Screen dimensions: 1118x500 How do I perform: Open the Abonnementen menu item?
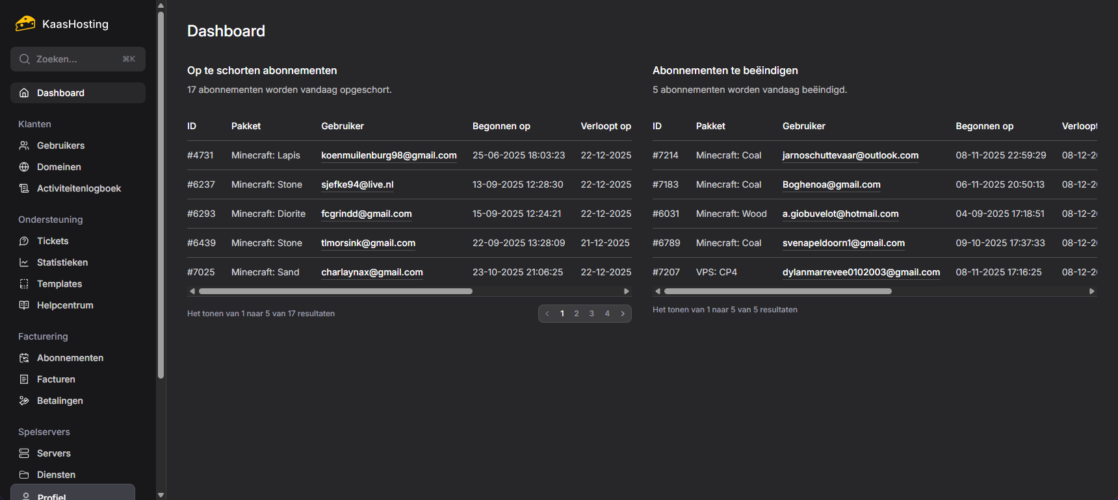pyautogui.click(x=70, y=358)
